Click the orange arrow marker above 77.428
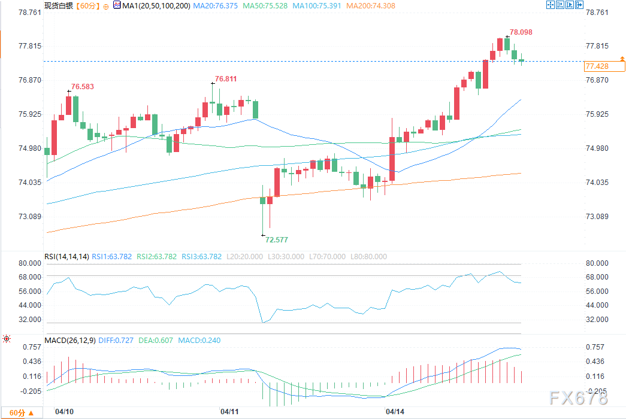This screenshot has width=626, height=419. pos(622,59)
